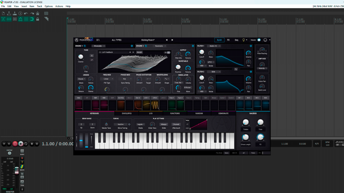The image size is (344, 193).
Task: Click the LFO 2 modulation source thumbnail
Action: [155, 105]
